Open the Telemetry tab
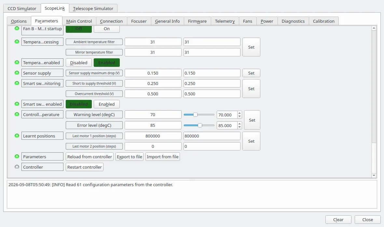Viewport: 384px width, 227px height. [x=225, y=21]
